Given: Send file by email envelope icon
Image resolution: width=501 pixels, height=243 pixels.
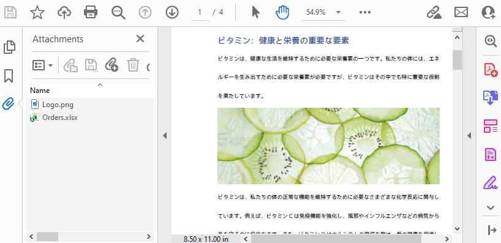Looking at the screenshot, I should [461, 12].
